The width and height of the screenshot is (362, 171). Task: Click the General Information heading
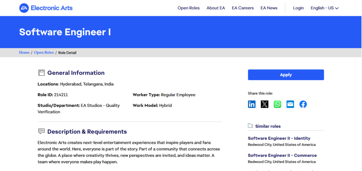coord(76,73)
